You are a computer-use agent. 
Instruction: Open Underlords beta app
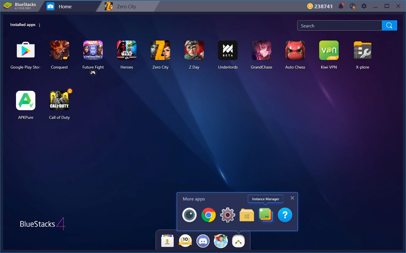tap(228, 50)
